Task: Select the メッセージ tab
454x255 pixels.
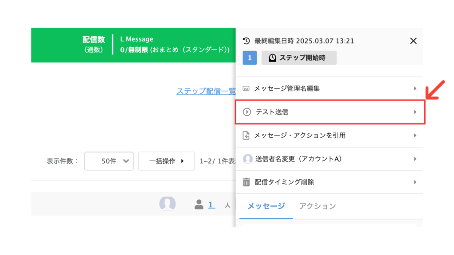Action: click(x=266, y=206)
